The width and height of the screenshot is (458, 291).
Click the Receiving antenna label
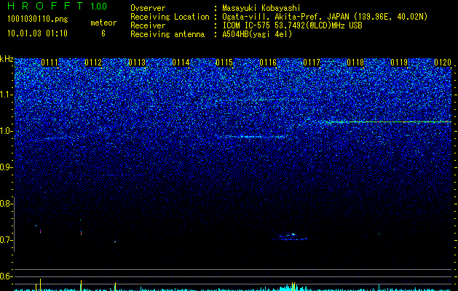(167, 34)
